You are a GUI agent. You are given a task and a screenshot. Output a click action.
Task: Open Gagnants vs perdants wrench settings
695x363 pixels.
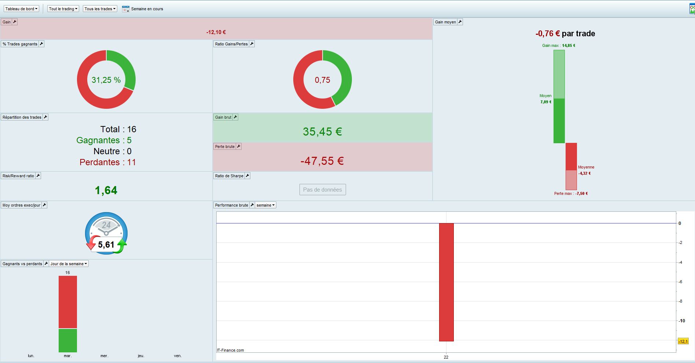46,264
